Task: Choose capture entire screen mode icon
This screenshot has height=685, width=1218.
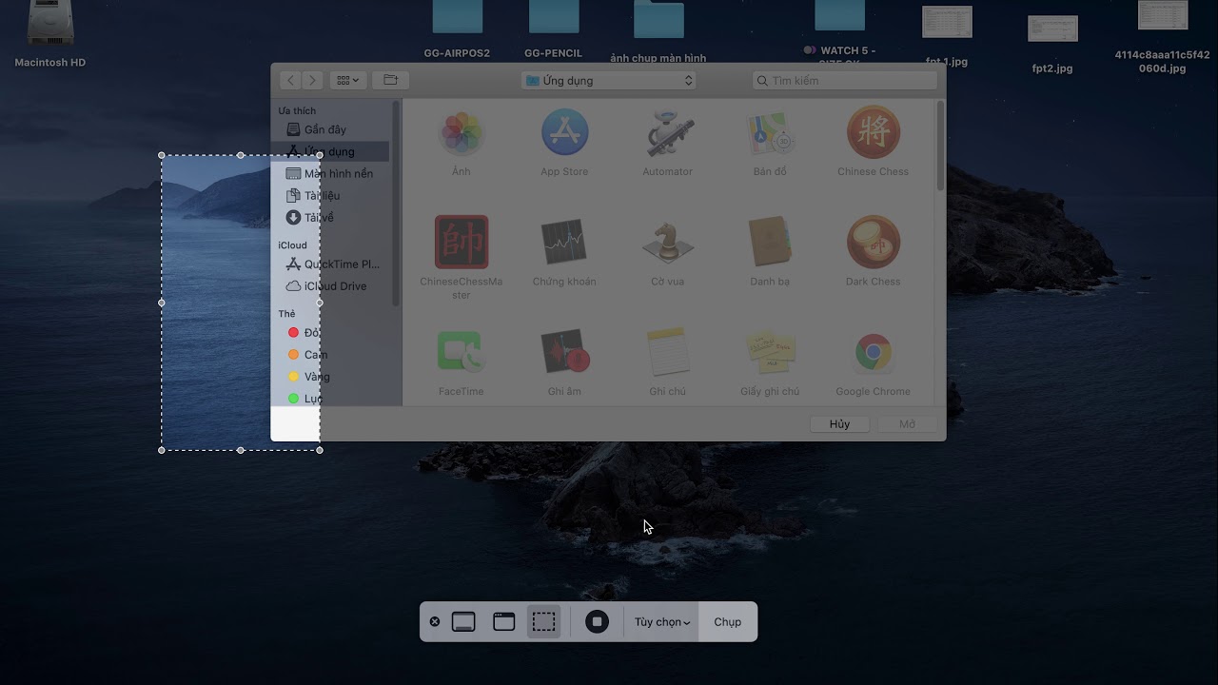Action: [463, 622]
